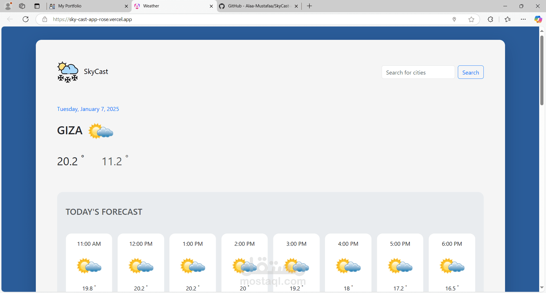Open the browser profile avatar
The width and height of the screenshot is (546, 293).
click(8, 6)
